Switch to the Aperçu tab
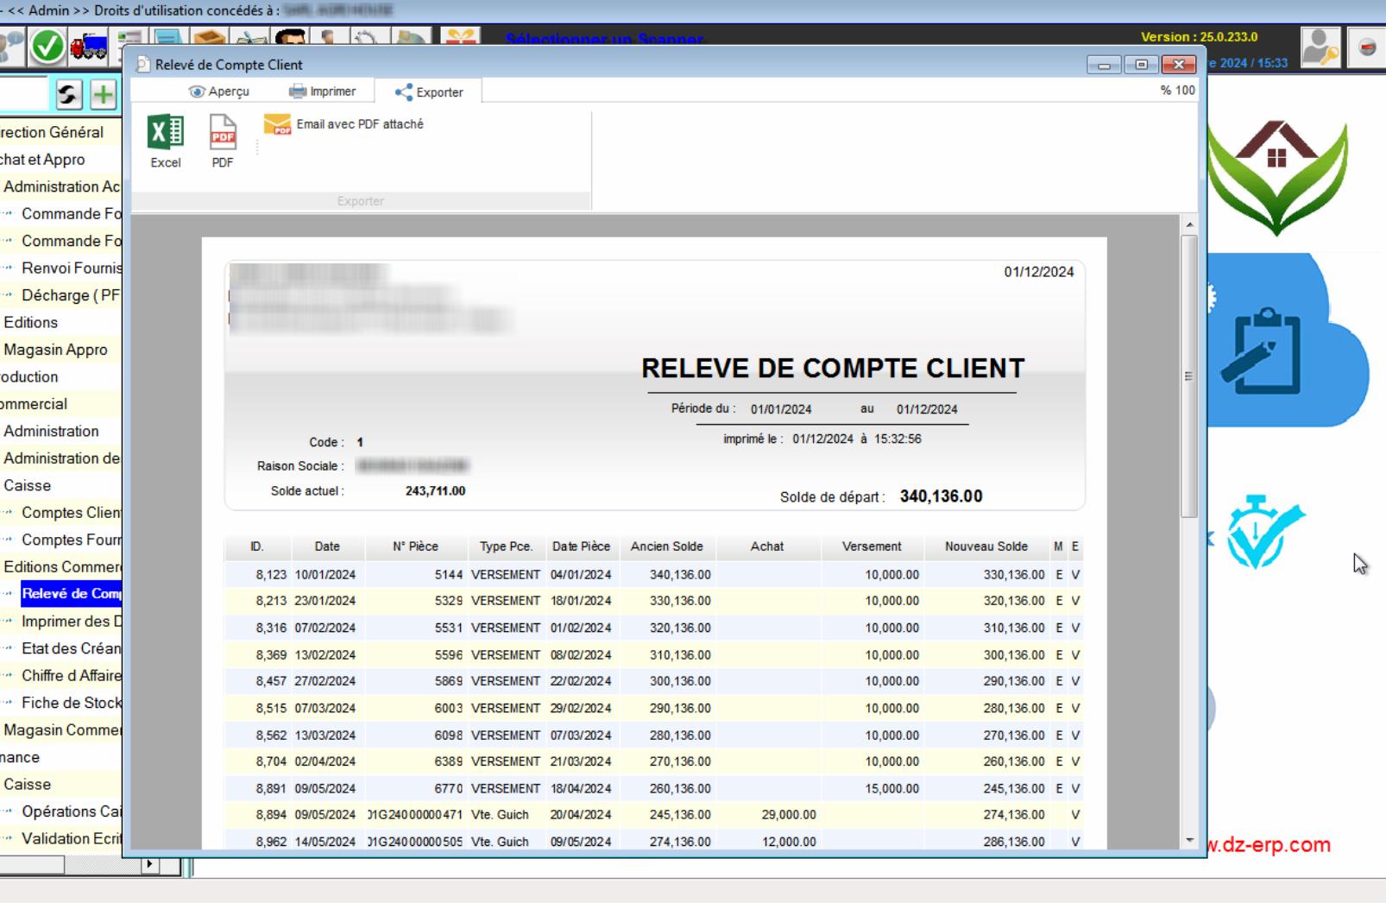1386x903 pixels. (219, 92)
